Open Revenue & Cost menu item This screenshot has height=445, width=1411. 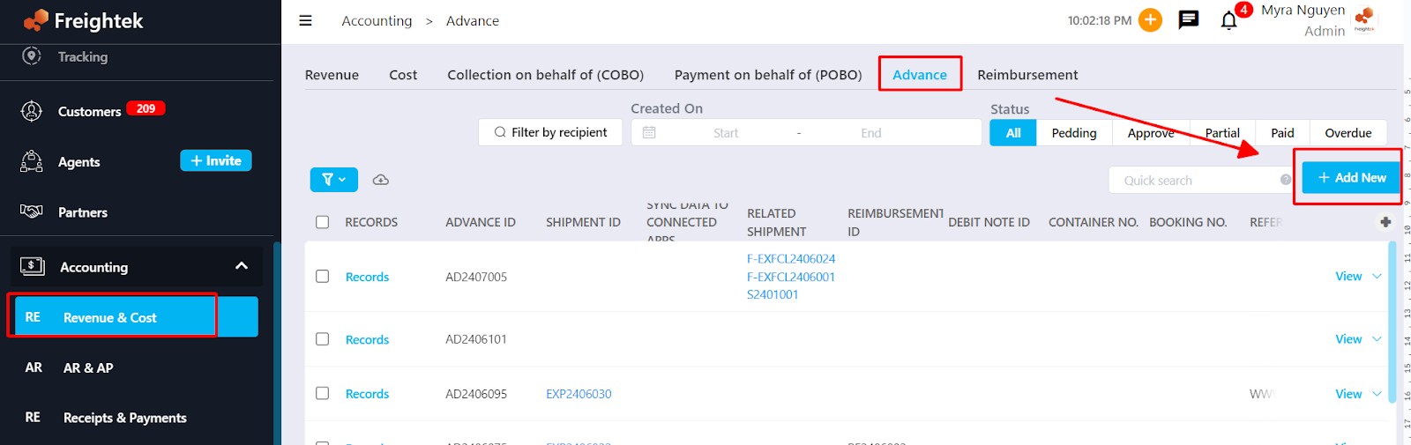(135, 317)
